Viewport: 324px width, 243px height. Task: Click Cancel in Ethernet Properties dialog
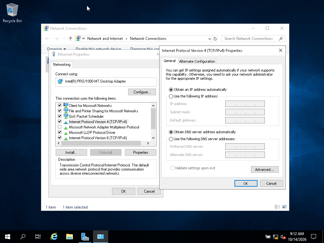149,191
